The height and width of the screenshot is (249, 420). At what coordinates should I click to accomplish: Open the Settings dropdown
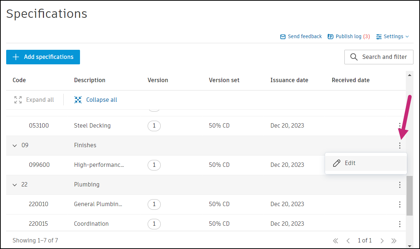[393, 36]
